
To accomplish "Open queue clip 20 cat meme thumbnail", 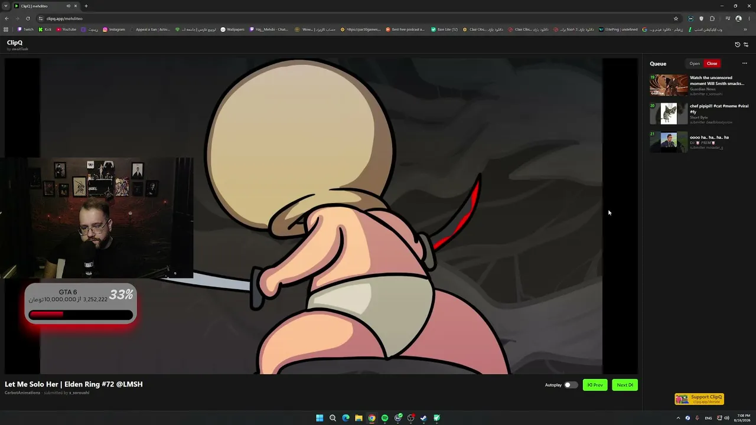I will click(x=669, y=113).
